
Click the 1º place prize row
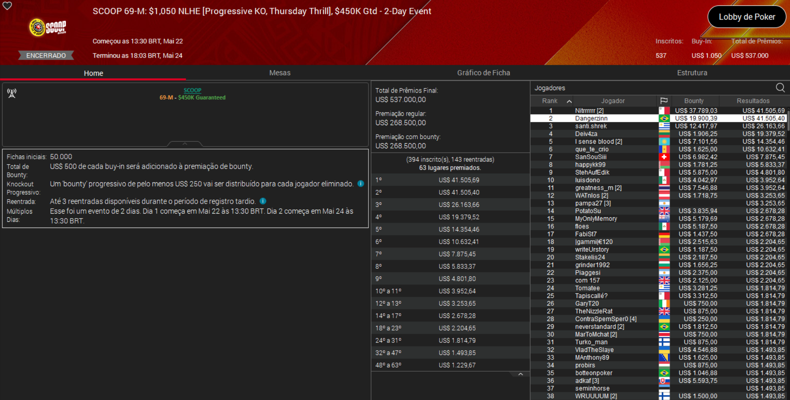tap(450, 180)
